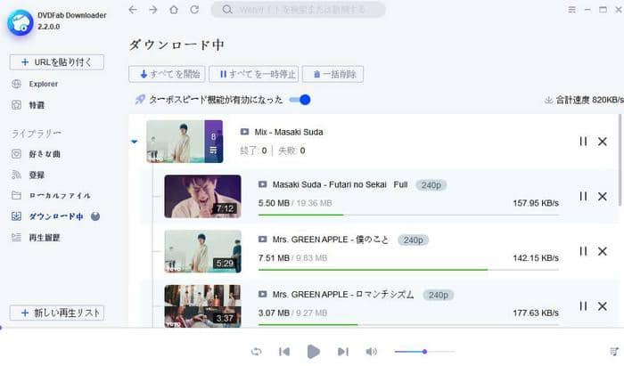Go back with the left arrow icon
624x366 pixels.
click(133, 10)
